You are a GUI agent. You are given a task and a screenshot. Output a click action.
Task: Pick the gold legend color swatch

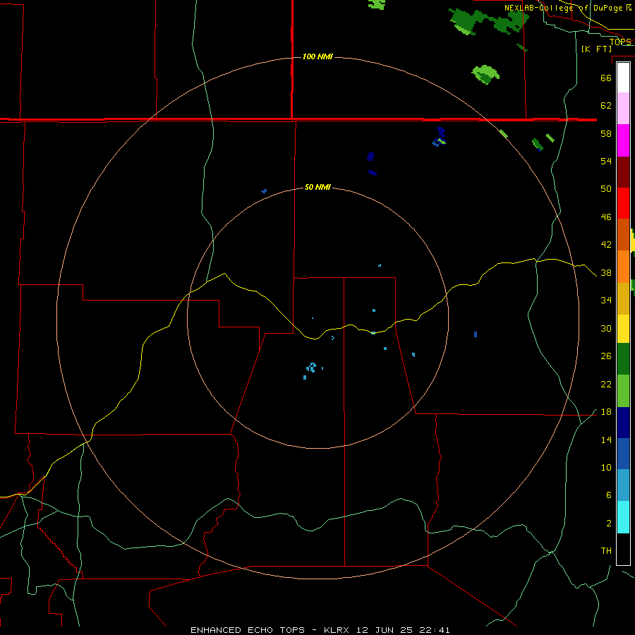623,298
